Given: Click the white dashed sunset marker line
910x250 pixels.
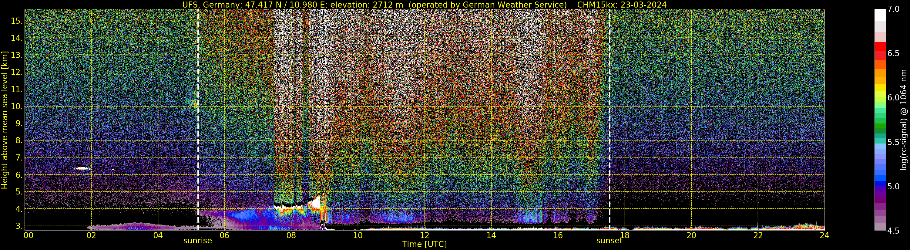Looking at the screenshot, I should click(x=609, y=120).
